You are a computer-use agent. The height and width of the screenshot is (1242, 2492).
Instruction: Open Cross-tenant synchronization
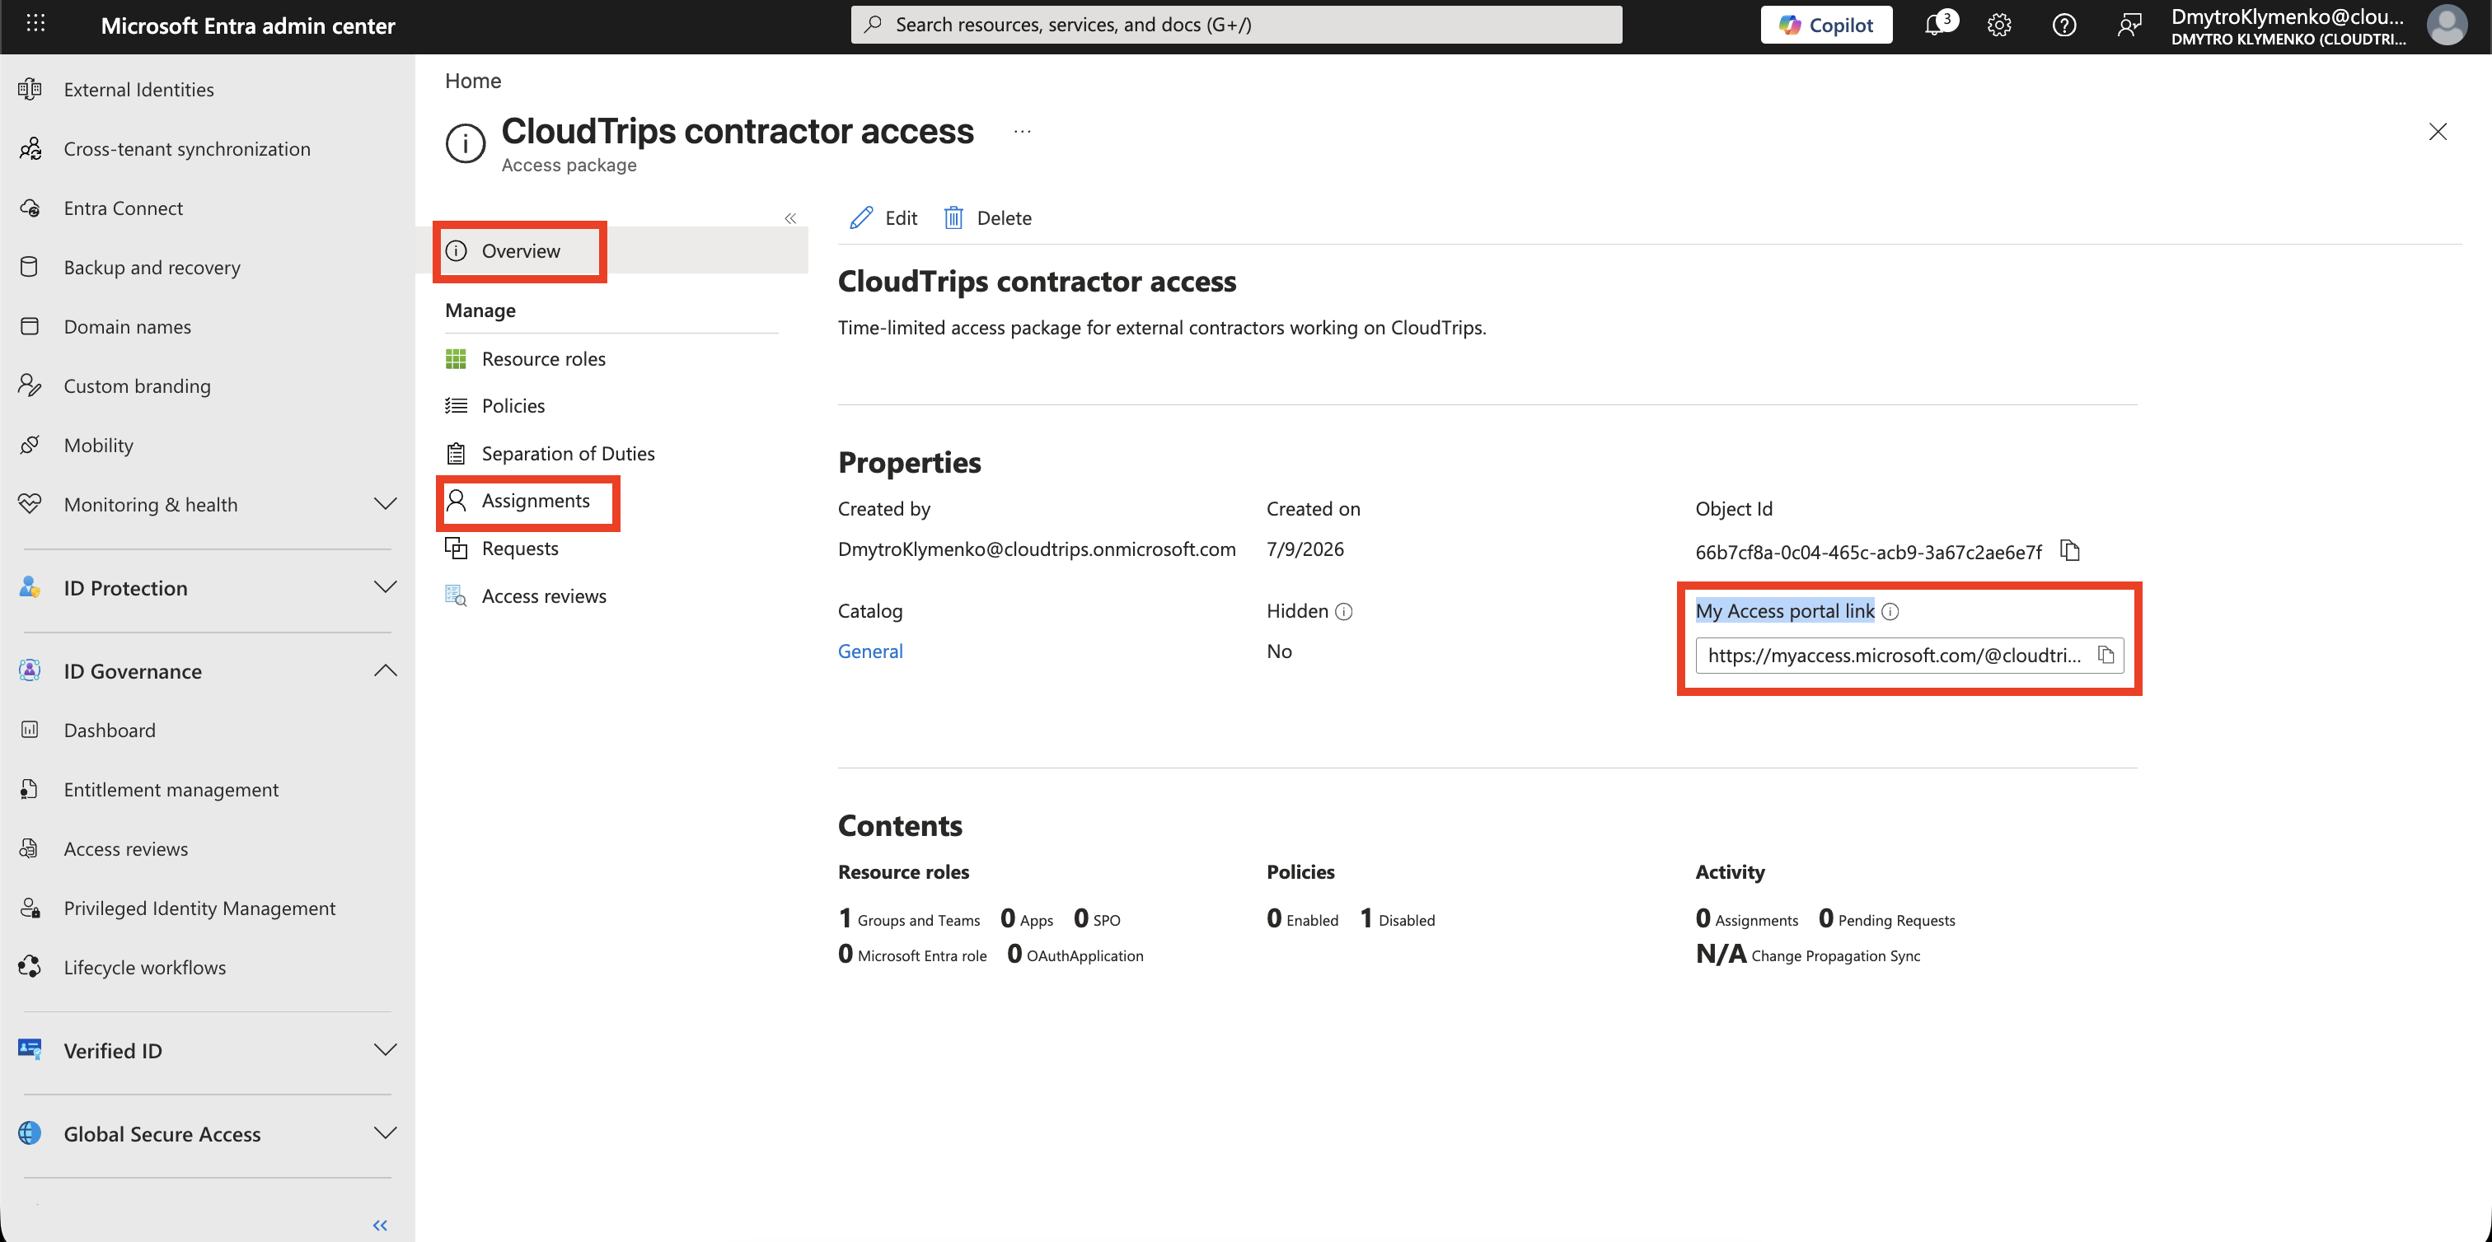[187, 149]
